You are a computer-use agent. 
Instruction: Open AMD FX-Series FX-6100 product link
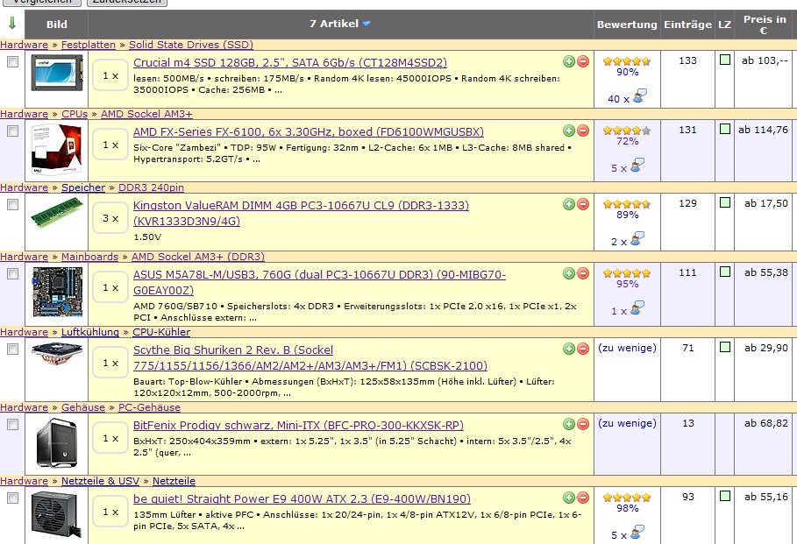(309, 131)
